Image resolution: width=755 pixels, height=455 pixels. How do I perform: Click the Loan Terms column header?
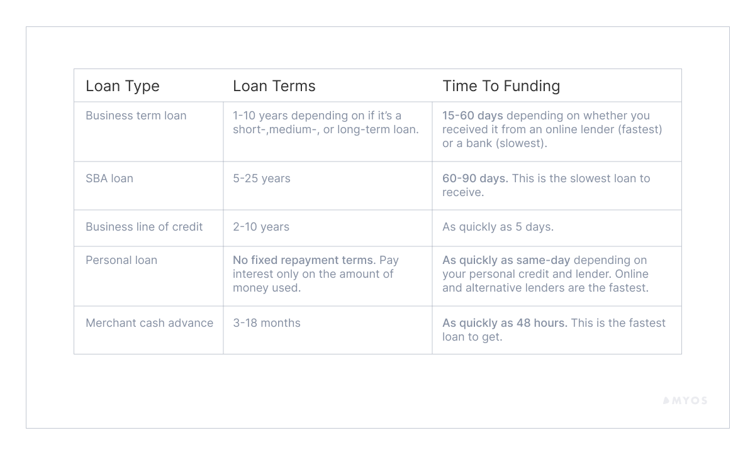pyautogui.click(x=274, y=86)
